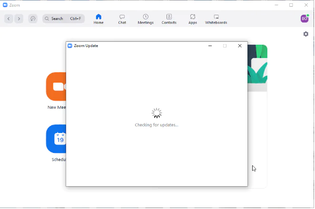
Task: Select the Apps tab
Action: pyautogui.click(x=193, y=19)
